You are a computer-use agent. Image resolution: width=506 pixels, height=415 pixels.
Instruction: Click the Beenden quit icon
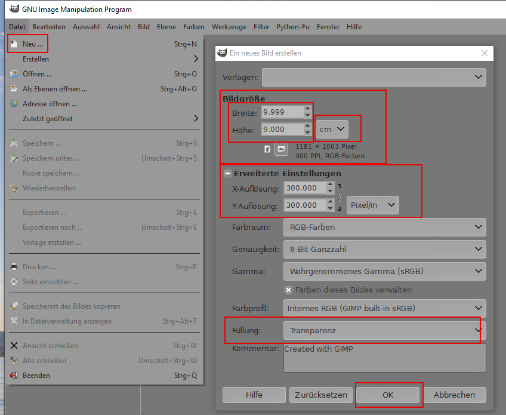click(15, 376)
